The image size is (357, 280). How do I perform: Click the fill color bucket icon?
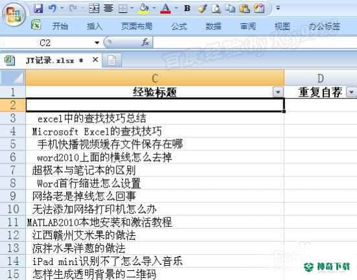click(144, 8)
